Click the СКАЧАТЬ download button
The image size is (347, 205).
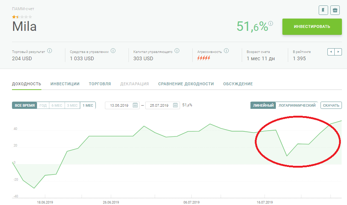pos(331,105)
